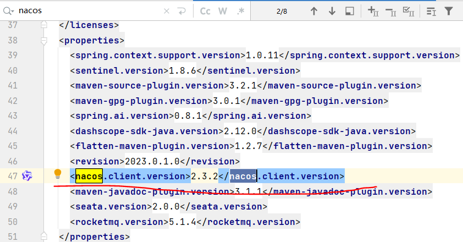Click the closing </licenses> tag
Image resolution: width=463 pixels, height=242 pixels.
pos(89,25)
